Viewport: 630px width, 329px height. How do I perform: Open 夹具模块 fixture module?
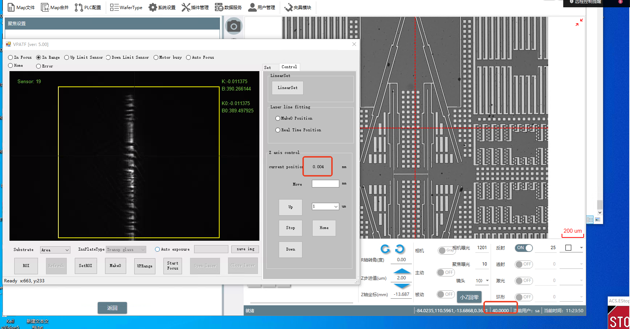point(298,7)
